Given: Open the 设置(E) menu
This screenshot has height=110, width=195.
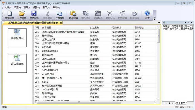Looking at the screenshot, I should [x=17, y=7].
